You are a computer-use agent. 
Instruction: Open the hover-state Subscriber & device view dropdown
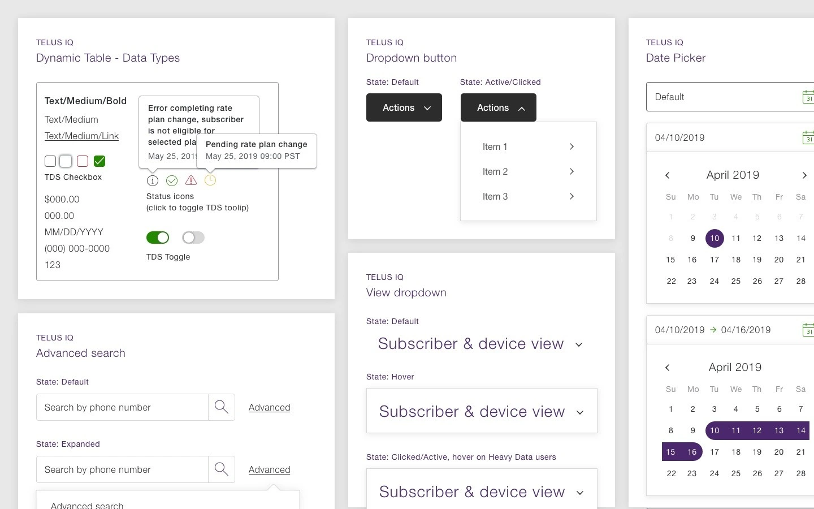tap(482, 411)
